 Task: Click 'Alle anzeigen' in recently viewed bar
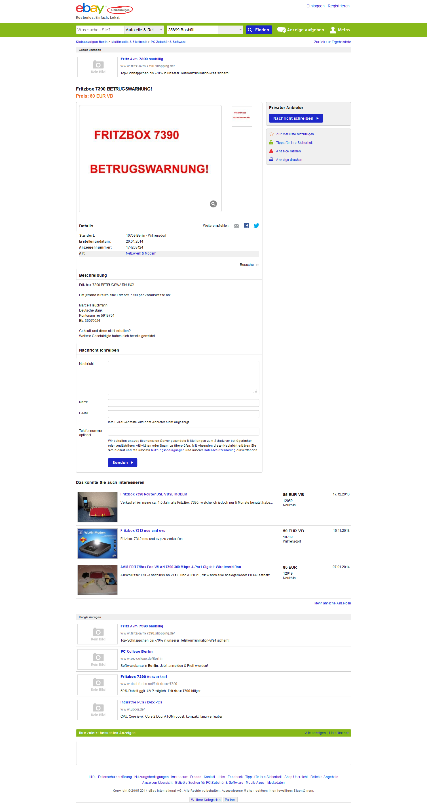(315, 733)
